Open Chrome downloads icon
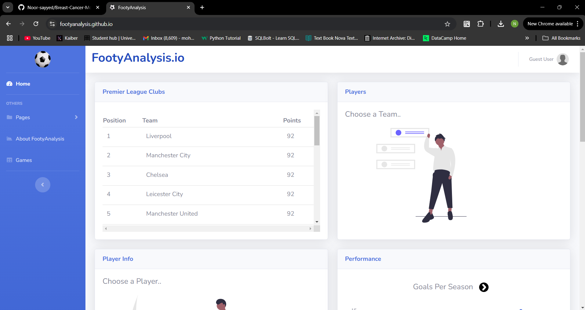 pyautogui.click(x=501, y=24)
